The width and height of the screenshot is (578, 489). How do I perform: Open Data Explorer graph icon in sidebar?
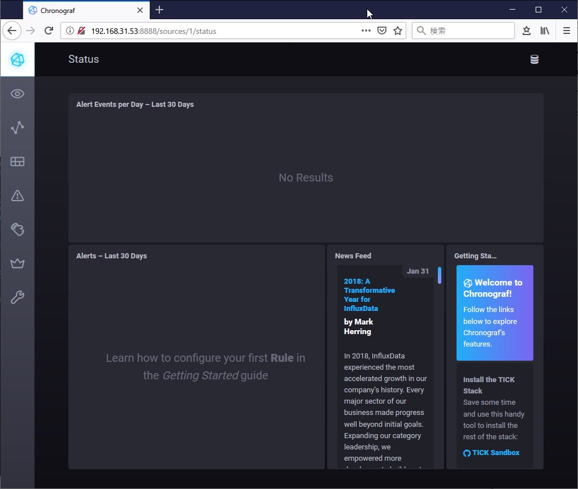(18, 128)
